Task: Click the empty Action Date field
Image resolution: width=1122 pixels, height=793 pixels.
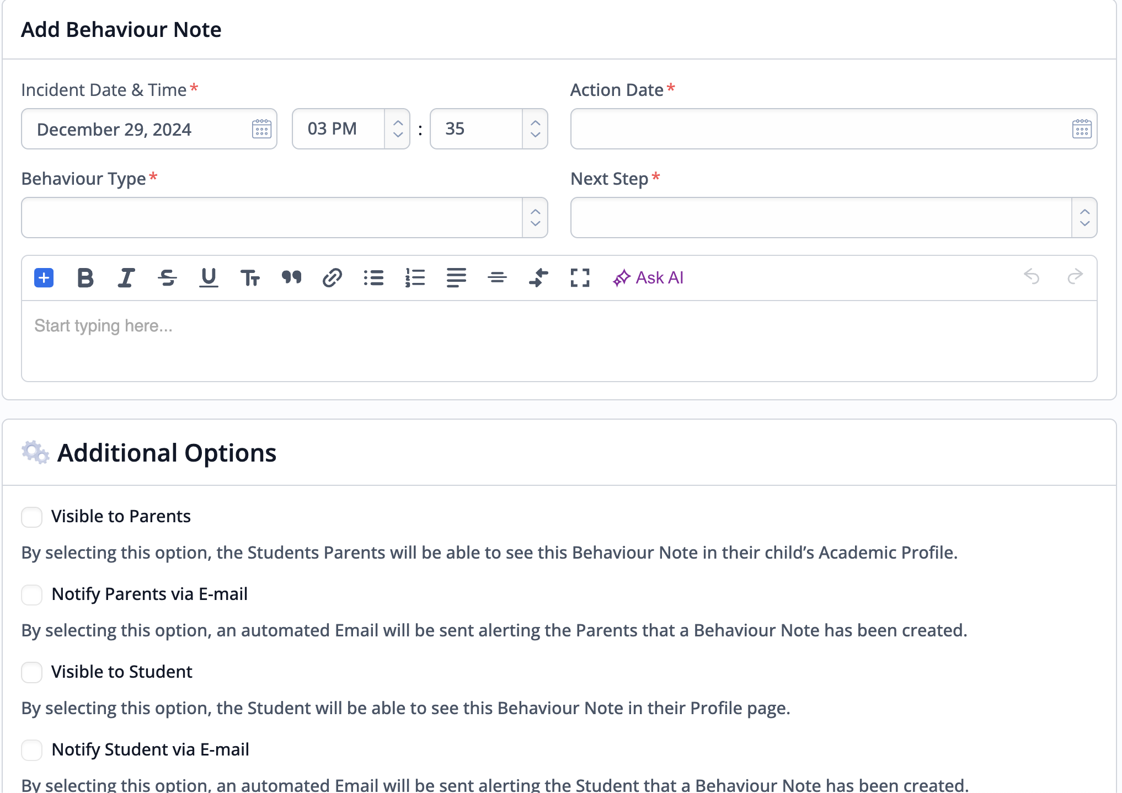Action: pos(834,129)
